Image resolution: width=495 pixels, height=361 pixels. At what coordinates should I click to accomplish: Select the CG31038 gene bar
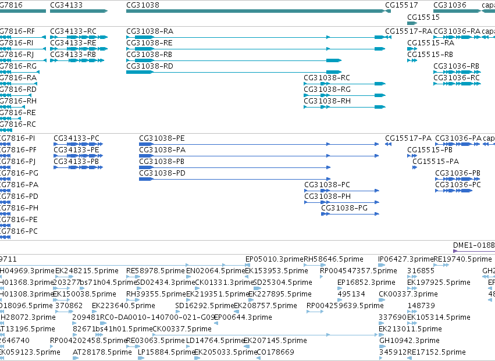256,11
